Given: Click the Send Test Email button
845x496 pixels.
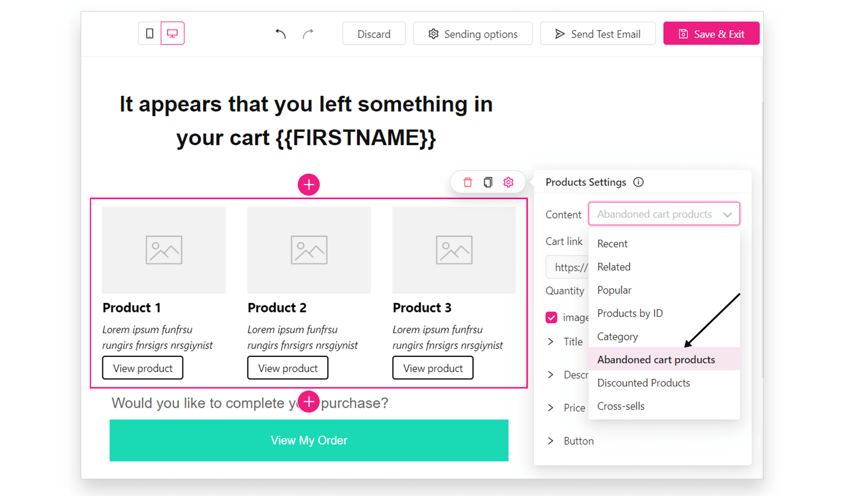Looking at the screenshot, I should pyautogui.click(x=598, y=34).
